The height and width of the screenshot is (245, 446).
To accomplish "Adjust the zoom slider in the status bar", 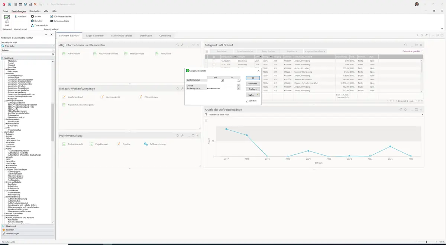I will pos(426,242).
